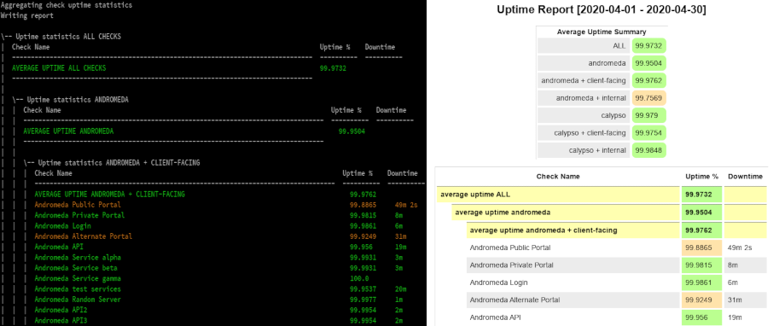Image resolution: width=779 pixels, height=326 pixels.
Task: Click 'Andromeda test services' in the terminal
Action: (78, 289)
